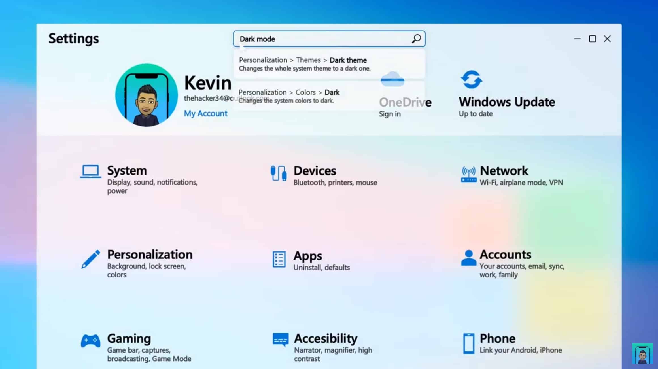Viewport: 658px width, 369px height.
Task: Select Personalization Colors Dark result
Action: 329,96
